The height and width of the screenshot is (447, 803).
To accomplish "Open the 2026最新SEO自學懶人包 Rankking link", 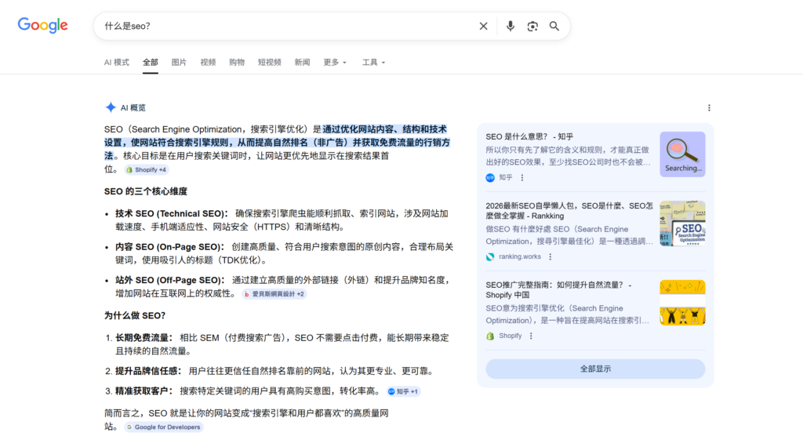I will tap(569, 210).
